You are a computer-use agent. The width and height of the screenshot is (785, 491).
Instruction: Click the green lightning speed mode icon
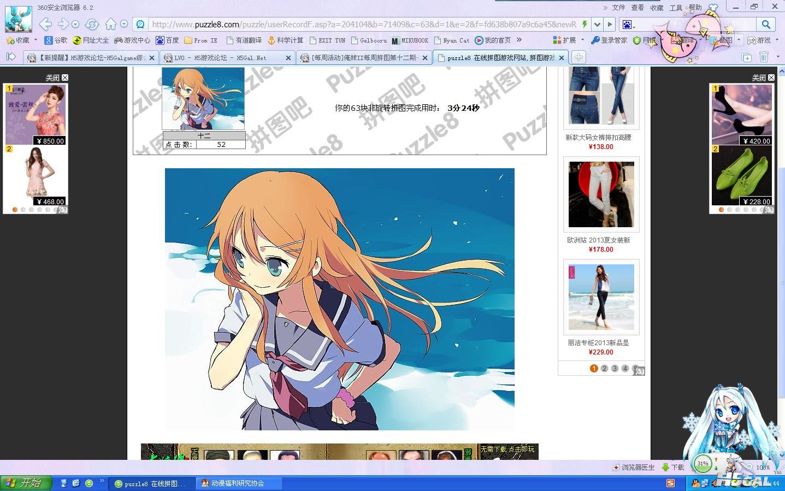coord(585,24)
